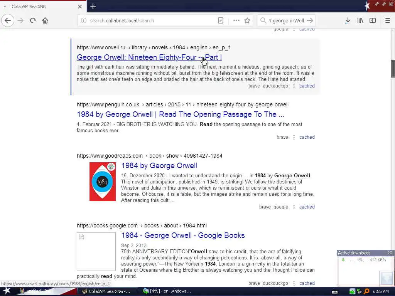The width and height of the screenshot is (395, 296).
Task: Click the Active downloads panel title
Action: coord(354,253)
